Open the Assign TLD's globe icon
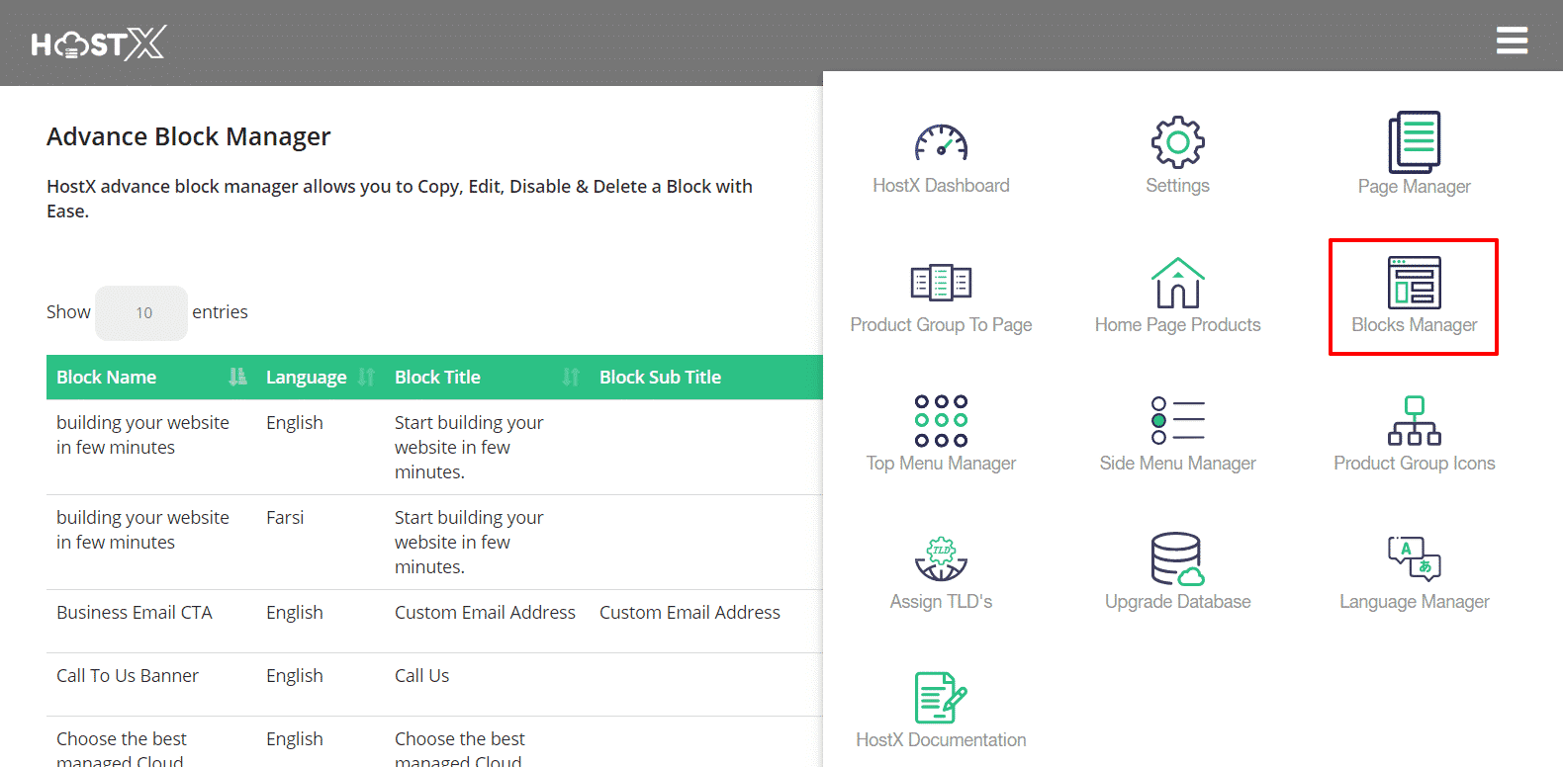 (x=941, y=559)
